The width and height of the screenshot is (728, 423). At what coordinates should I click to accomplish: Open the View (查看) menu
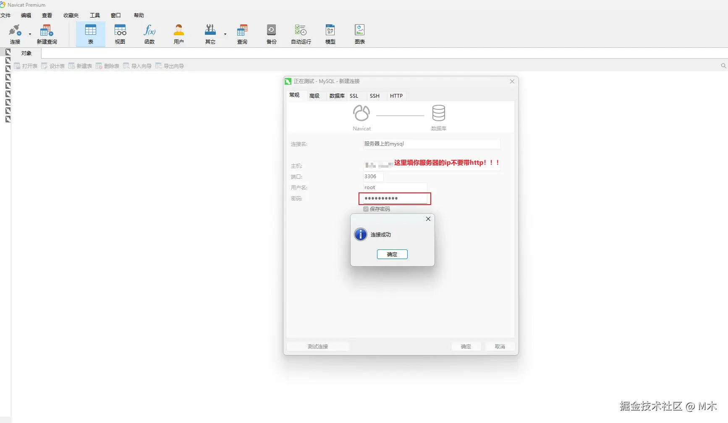click(x=47, y=16)
